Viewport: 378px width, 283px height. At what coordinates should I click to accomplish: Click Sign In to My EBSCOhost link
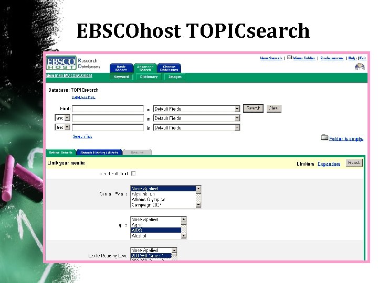click(x=69, y=75)
